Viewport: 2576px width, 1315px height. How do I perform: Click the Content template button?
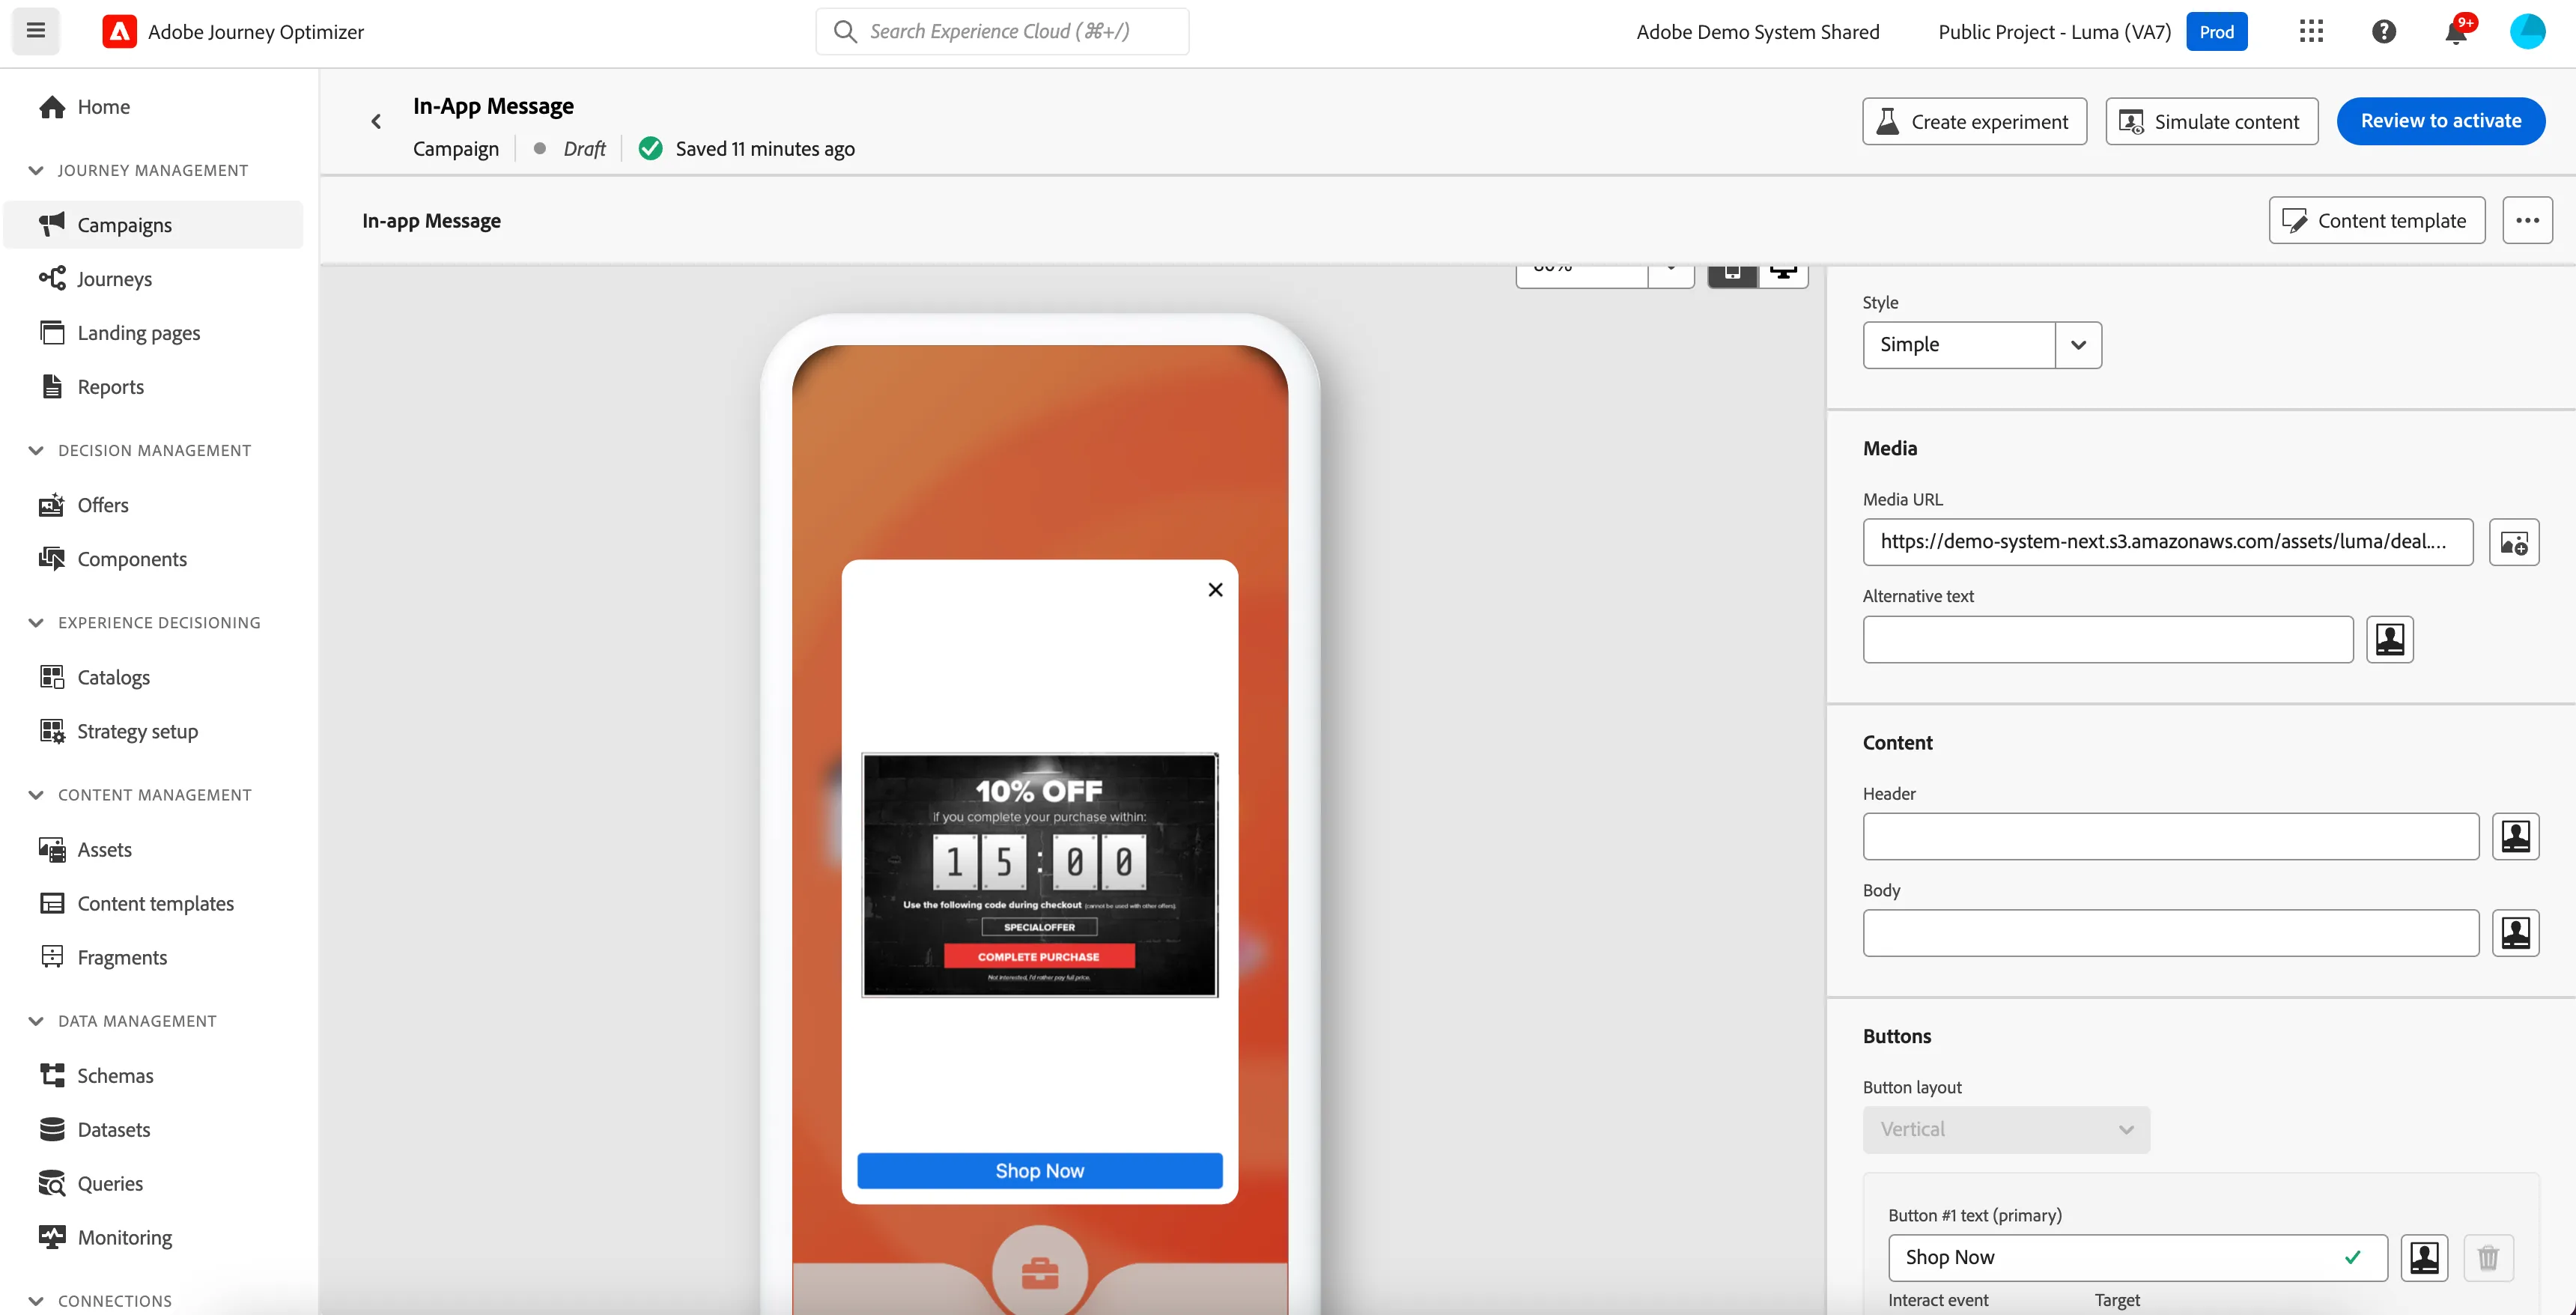click(x=2376, y=220)
